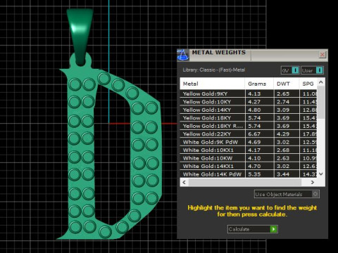This screenshot has height=253, width=338.
Task: Click the Grams column header
Action: 259,84
